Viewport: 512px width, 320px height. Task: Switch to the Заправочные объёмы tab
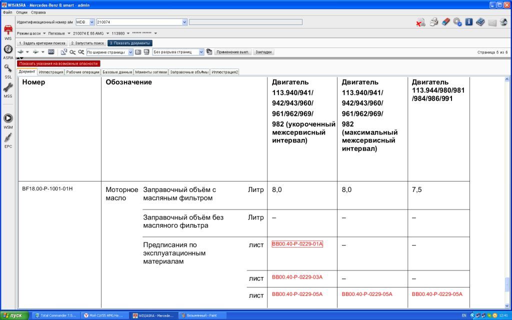coord(189,72)
